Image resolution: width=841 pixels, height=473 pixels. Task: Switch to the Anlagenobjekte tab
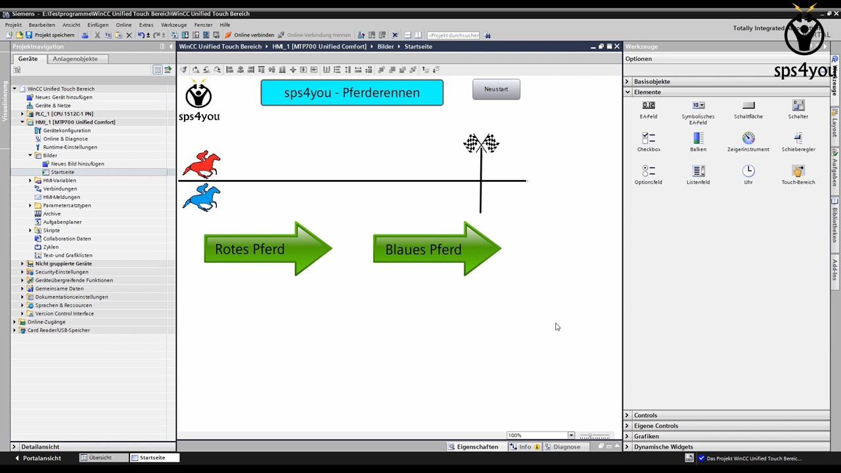pyautogui.click(x=75, y=59)
